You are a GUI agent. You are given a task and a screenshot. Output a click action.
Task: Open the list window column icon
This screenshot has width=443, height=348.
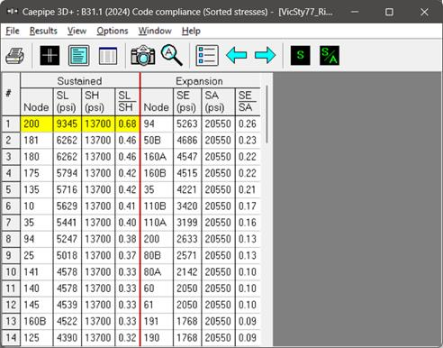[108, 55]
